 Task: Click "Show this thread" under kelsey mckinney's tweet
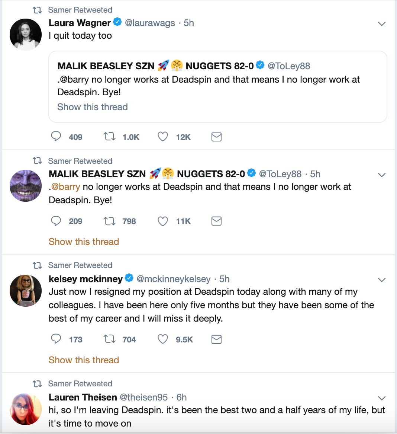coord(84,360)
